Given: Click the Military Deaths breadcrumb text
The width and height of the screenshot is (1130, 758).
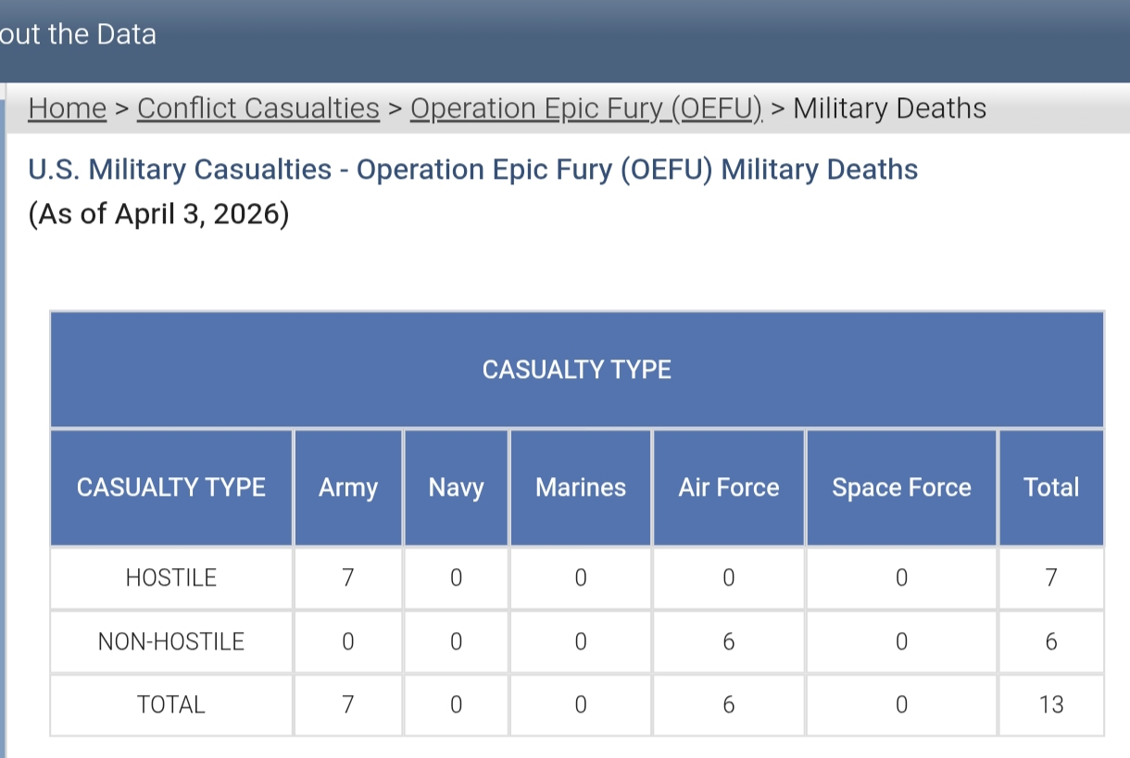Looking at the screenshot, I should [889, 108].
